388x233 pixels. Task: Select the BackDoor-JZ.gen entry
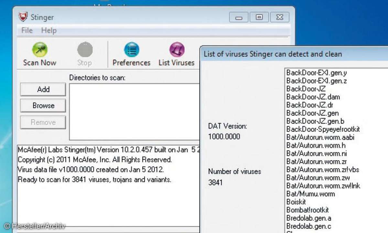312,113
